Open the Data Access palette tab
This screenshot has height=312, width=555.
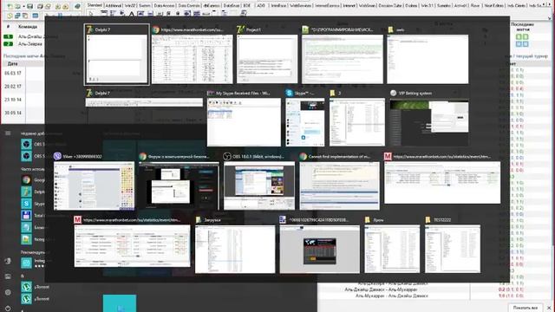[x=164, y=6]
